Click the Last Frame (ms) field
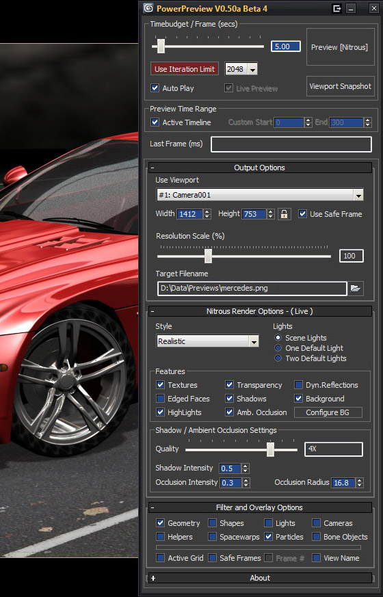The image size is (383, 597). point(291,144)
